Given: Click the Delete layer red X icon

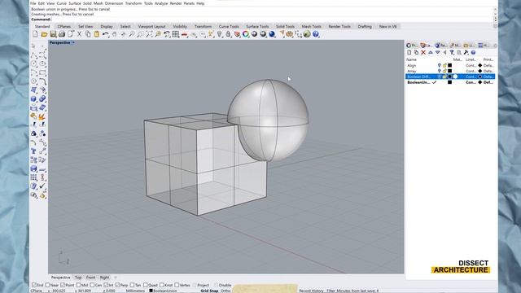Looking at the screenshot, I should 423,52.
